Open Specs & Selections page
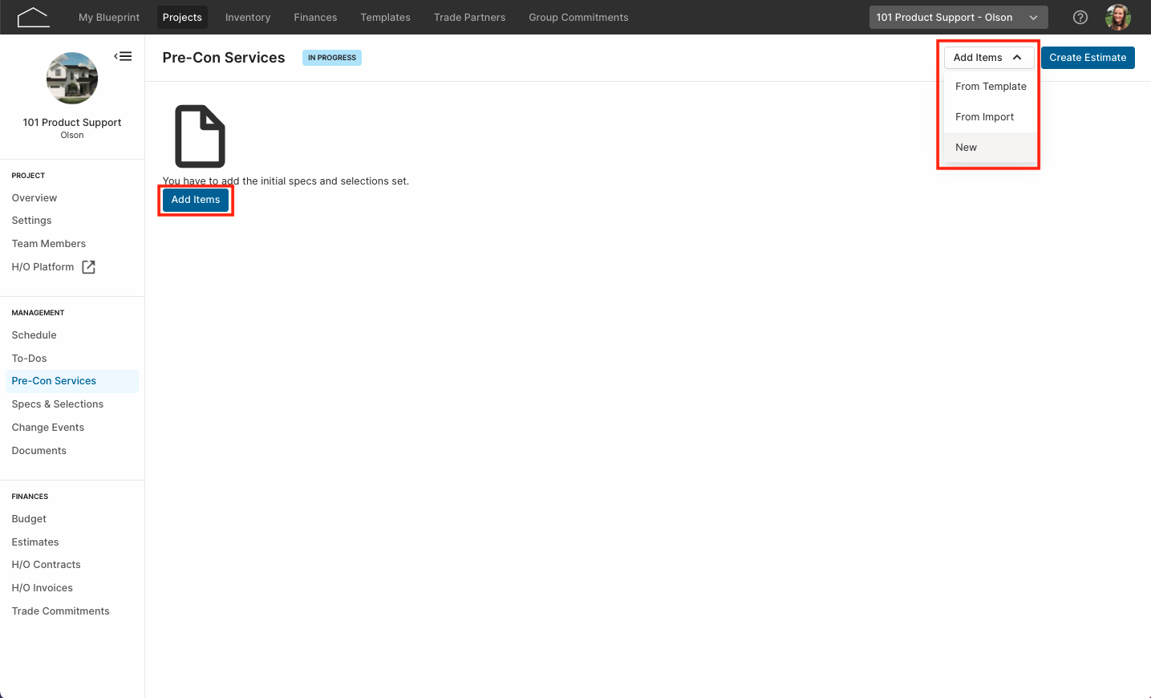The image size is (1151, 698). [58, 404]
